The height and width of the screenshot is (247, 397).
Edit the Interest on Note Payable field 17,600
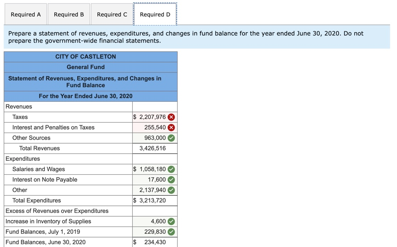[x=155, y=180]
